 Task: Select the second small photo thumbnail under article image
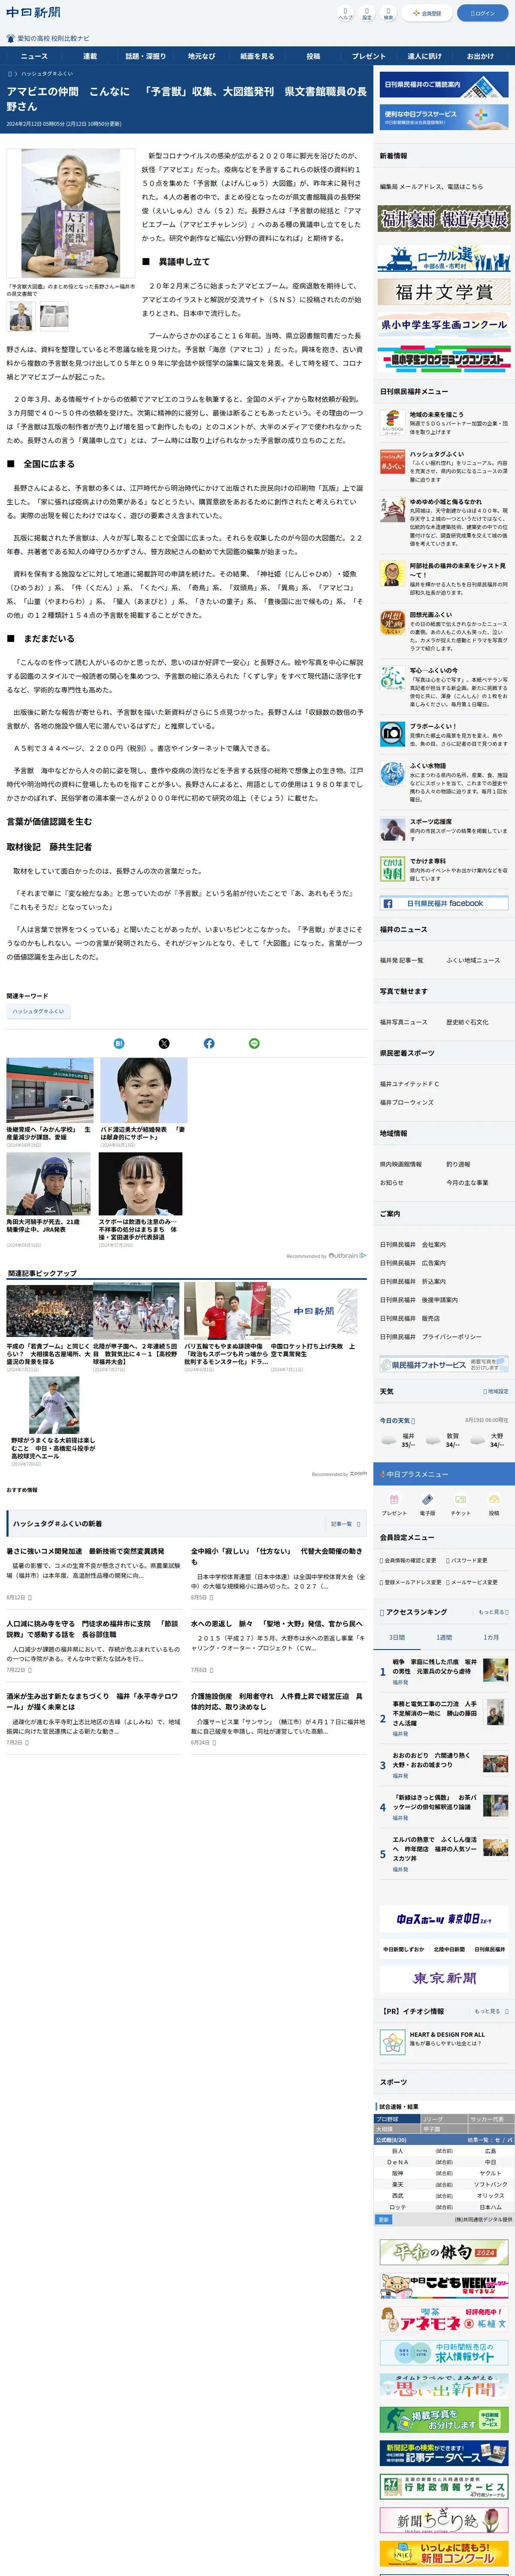tap(54, 316)
